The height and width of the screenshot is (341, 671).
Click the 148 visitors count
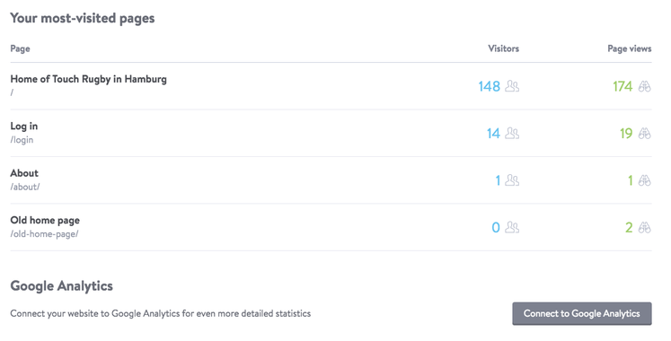click(490, 87)
